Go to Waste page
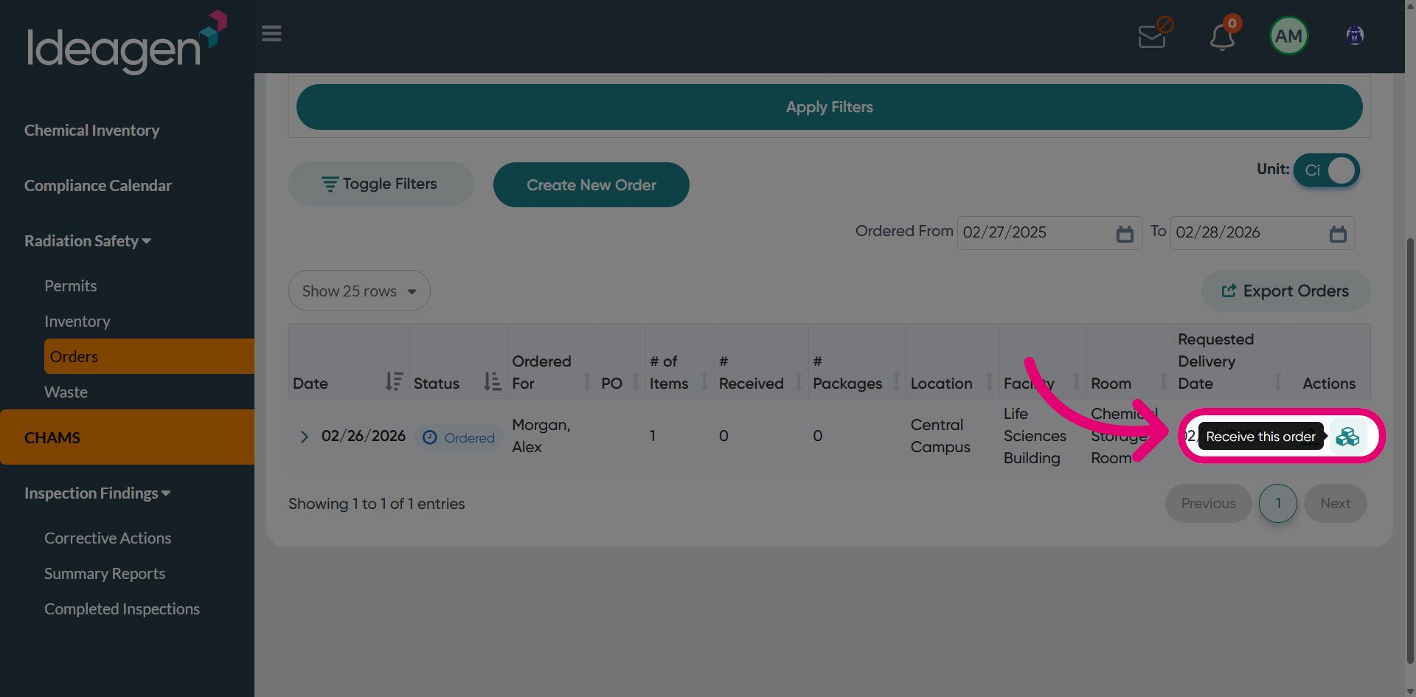The height and width of the screenshot is (697, 1416). point(66,392)
